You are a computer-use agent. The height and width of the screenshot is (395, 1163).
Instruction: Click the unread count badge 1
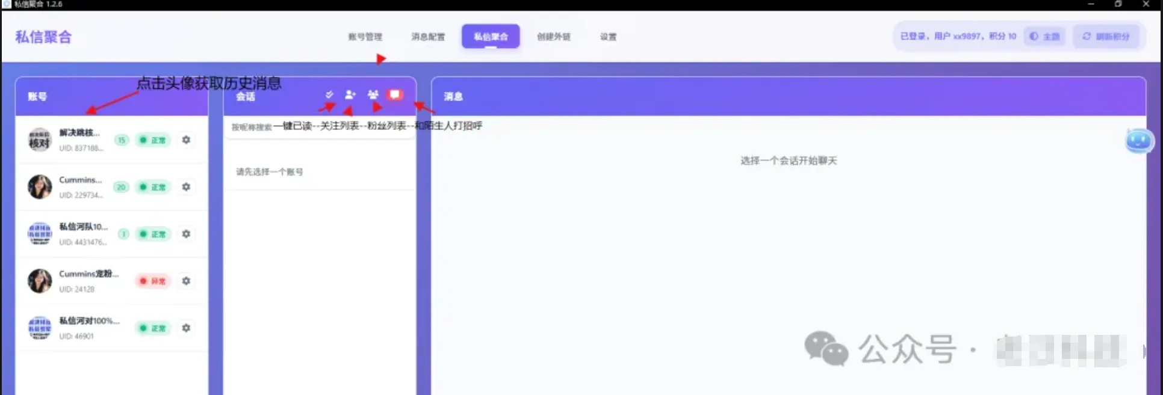(123, 234)
